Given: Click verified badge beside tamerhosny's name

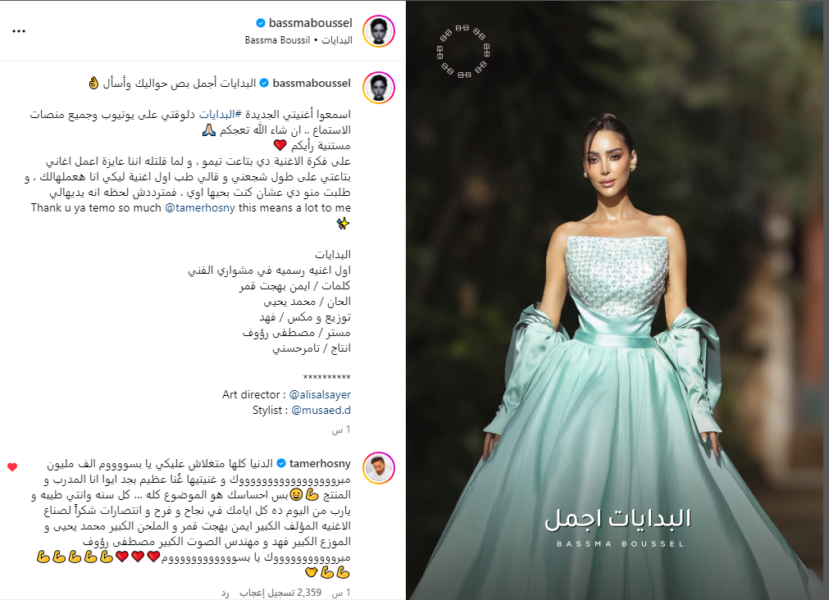Looking at the screenshot, I should (x=281, y=464).
